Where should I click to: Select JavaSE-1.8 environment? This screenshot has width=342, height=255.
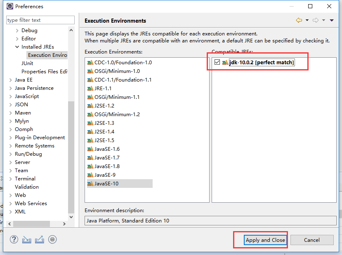(x=104, y=166)
